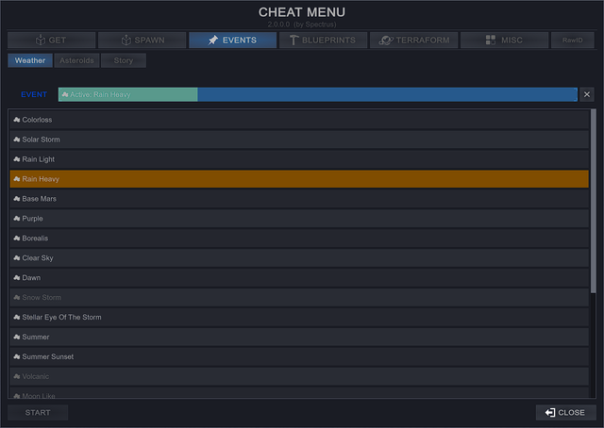The height and width of the screenshot is (428, 604).
Task: Switch to the Asteroids sub-tab
Action: [x=76, y=60]
